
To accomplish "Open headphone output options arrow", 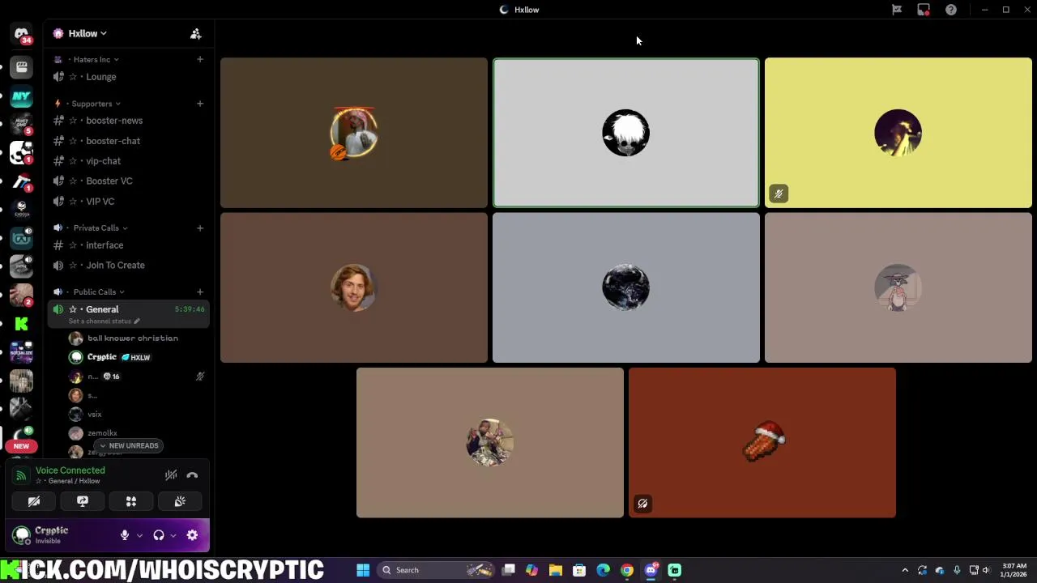I will (173, 535).
